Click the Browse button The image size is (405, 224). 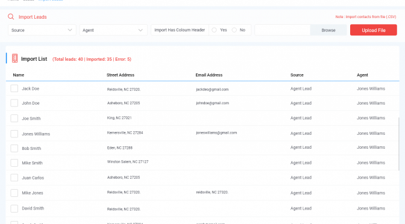tap(328, 30)
